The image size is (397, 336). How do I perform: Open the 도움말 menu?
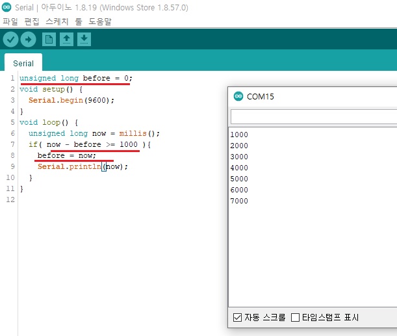point(100,21)
